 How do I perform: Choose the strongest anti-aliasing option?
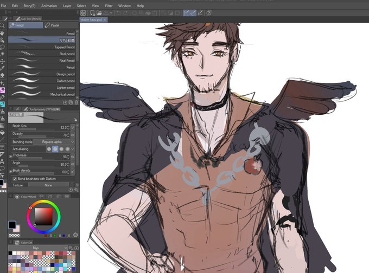click(67, 149)
